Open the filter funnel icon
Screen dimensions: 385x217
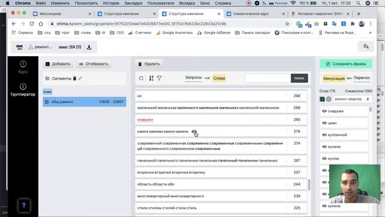(159, 78)
